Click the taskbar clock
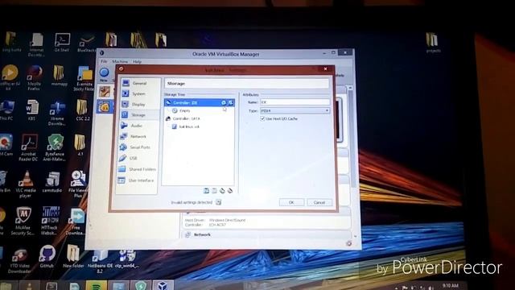 coord(450,286)
